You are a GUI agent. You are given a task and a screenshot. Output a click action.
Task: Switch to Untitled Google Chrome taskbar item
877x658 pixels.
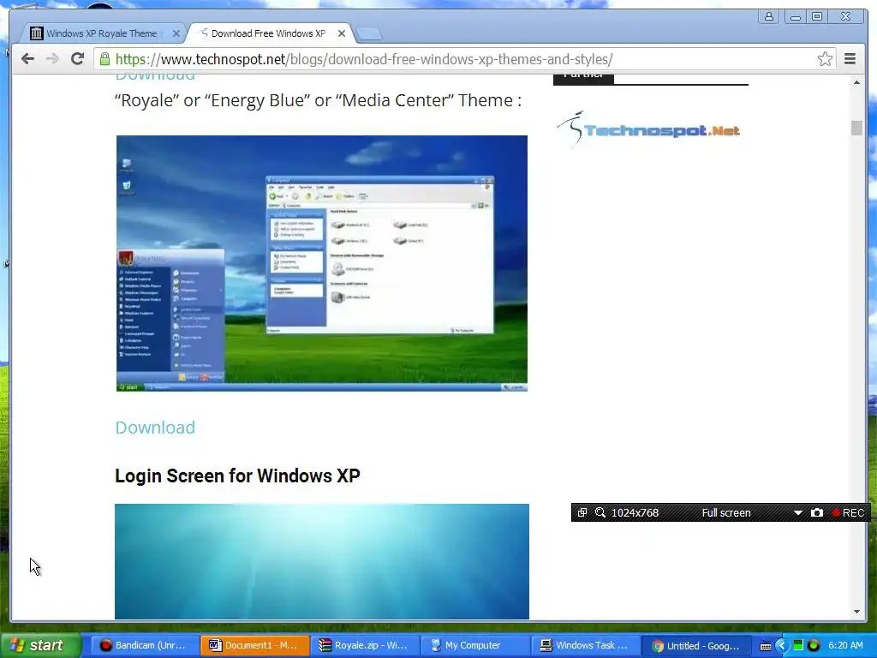click(x=695, y=646)
